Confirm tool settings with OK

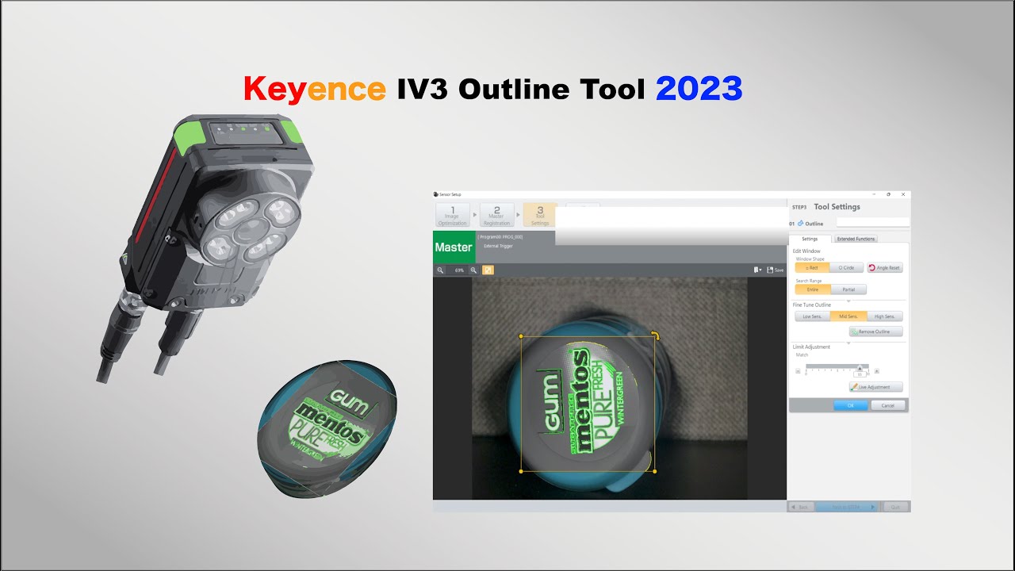tap(850, 405)
